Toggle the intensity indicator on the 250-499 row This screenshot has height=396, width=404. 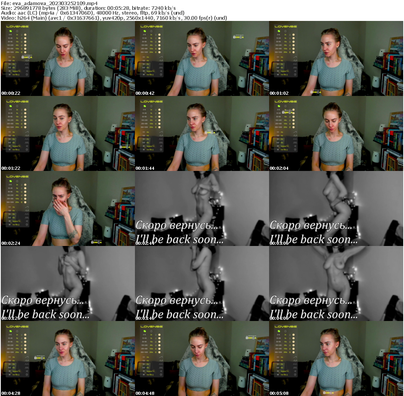[x=22, y=49]
